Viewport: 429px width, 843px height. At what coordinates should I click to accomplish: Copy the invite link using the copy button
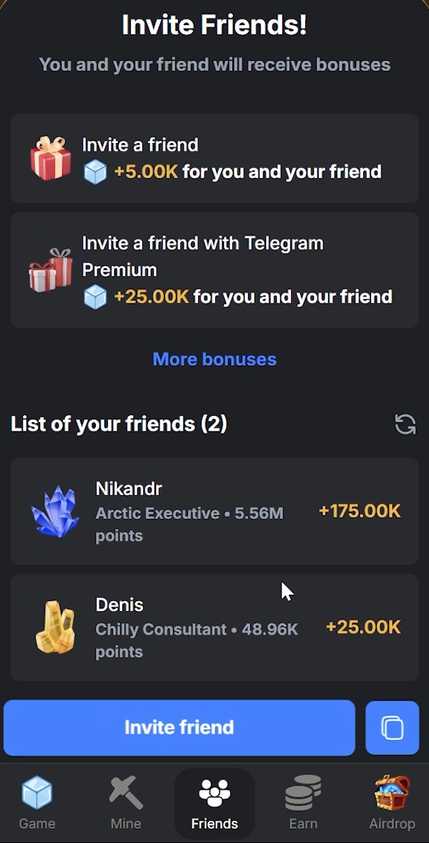point(392,727)
